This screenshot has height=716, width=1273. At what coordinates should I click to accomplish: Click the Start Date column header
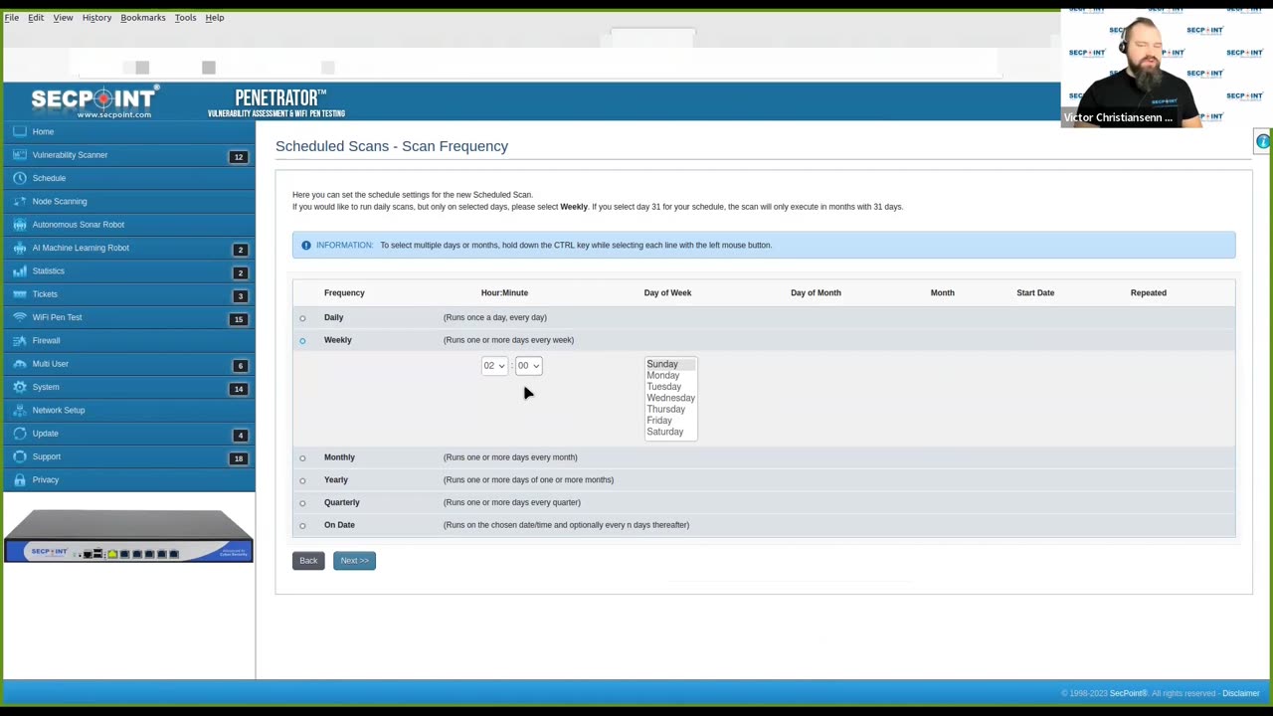pyautogui.click(x=1035, y=292)
